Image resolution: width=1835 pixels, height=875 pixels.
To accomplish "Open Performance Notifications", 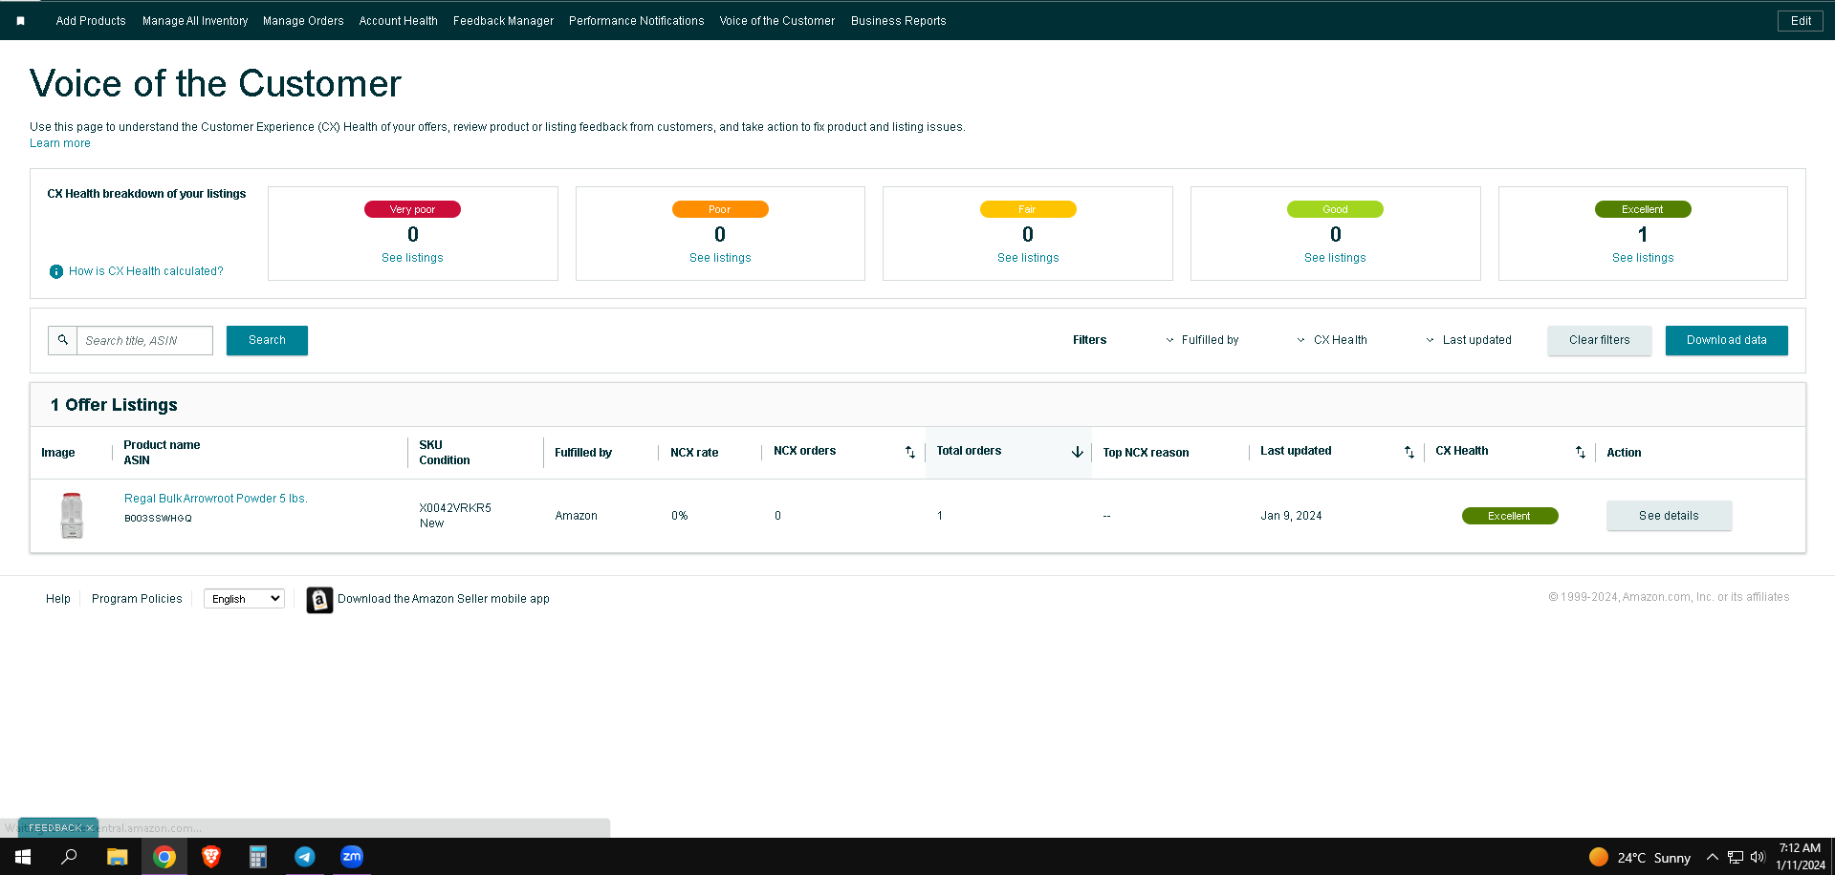I will [637, 21].
